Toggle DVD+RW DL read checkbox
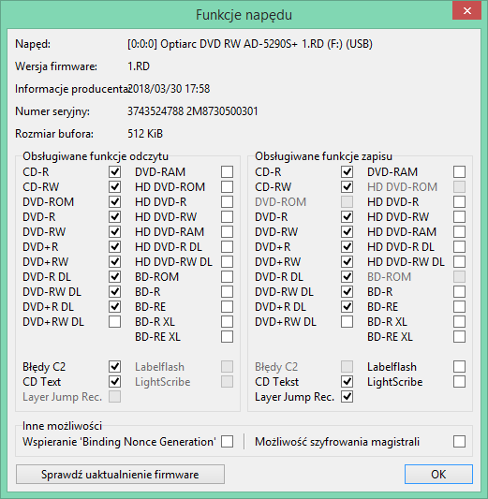 pyautogui.click(x=114, y=322)
